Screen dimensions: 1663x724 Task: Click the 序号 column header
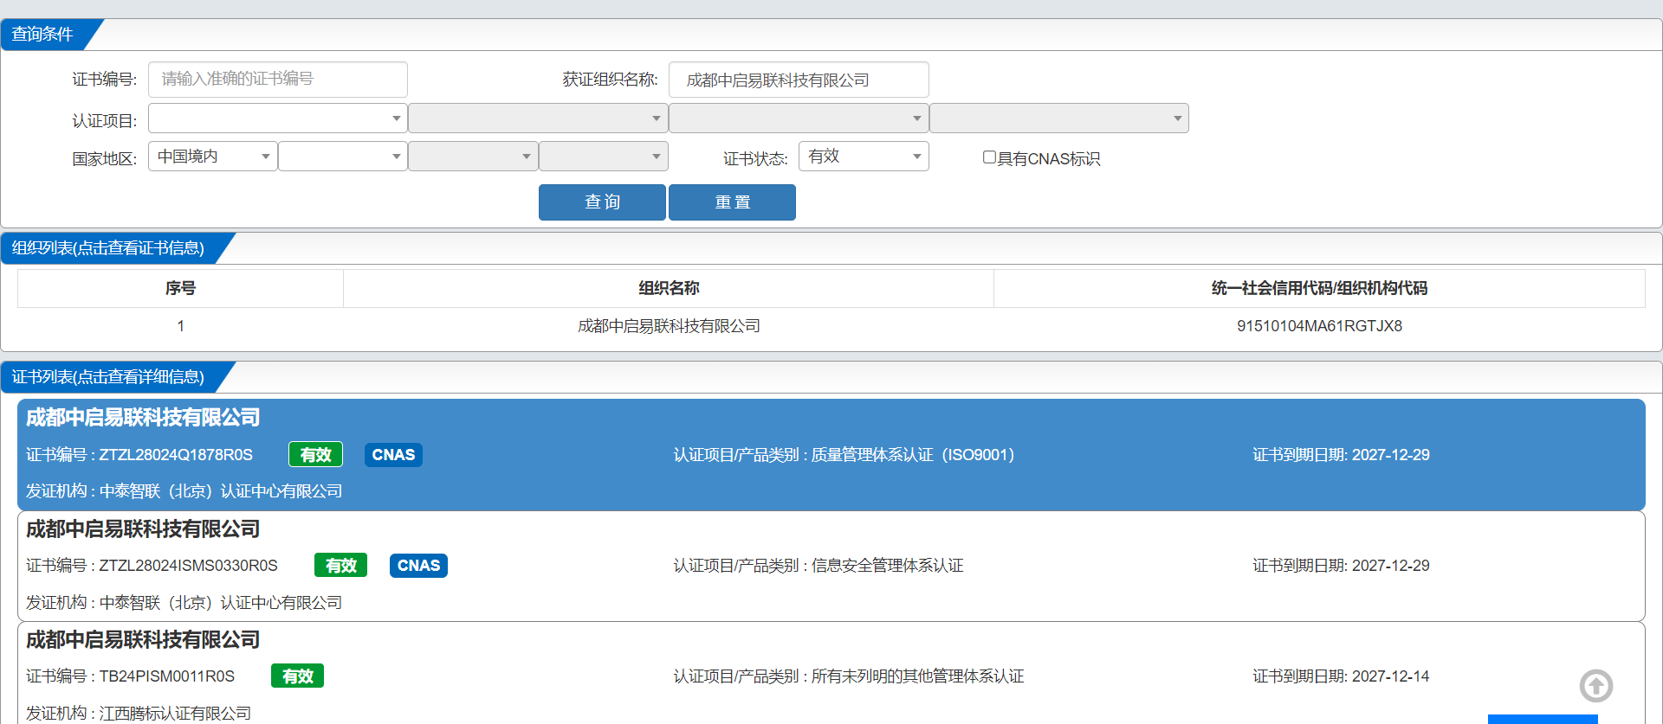coord(180,288)
